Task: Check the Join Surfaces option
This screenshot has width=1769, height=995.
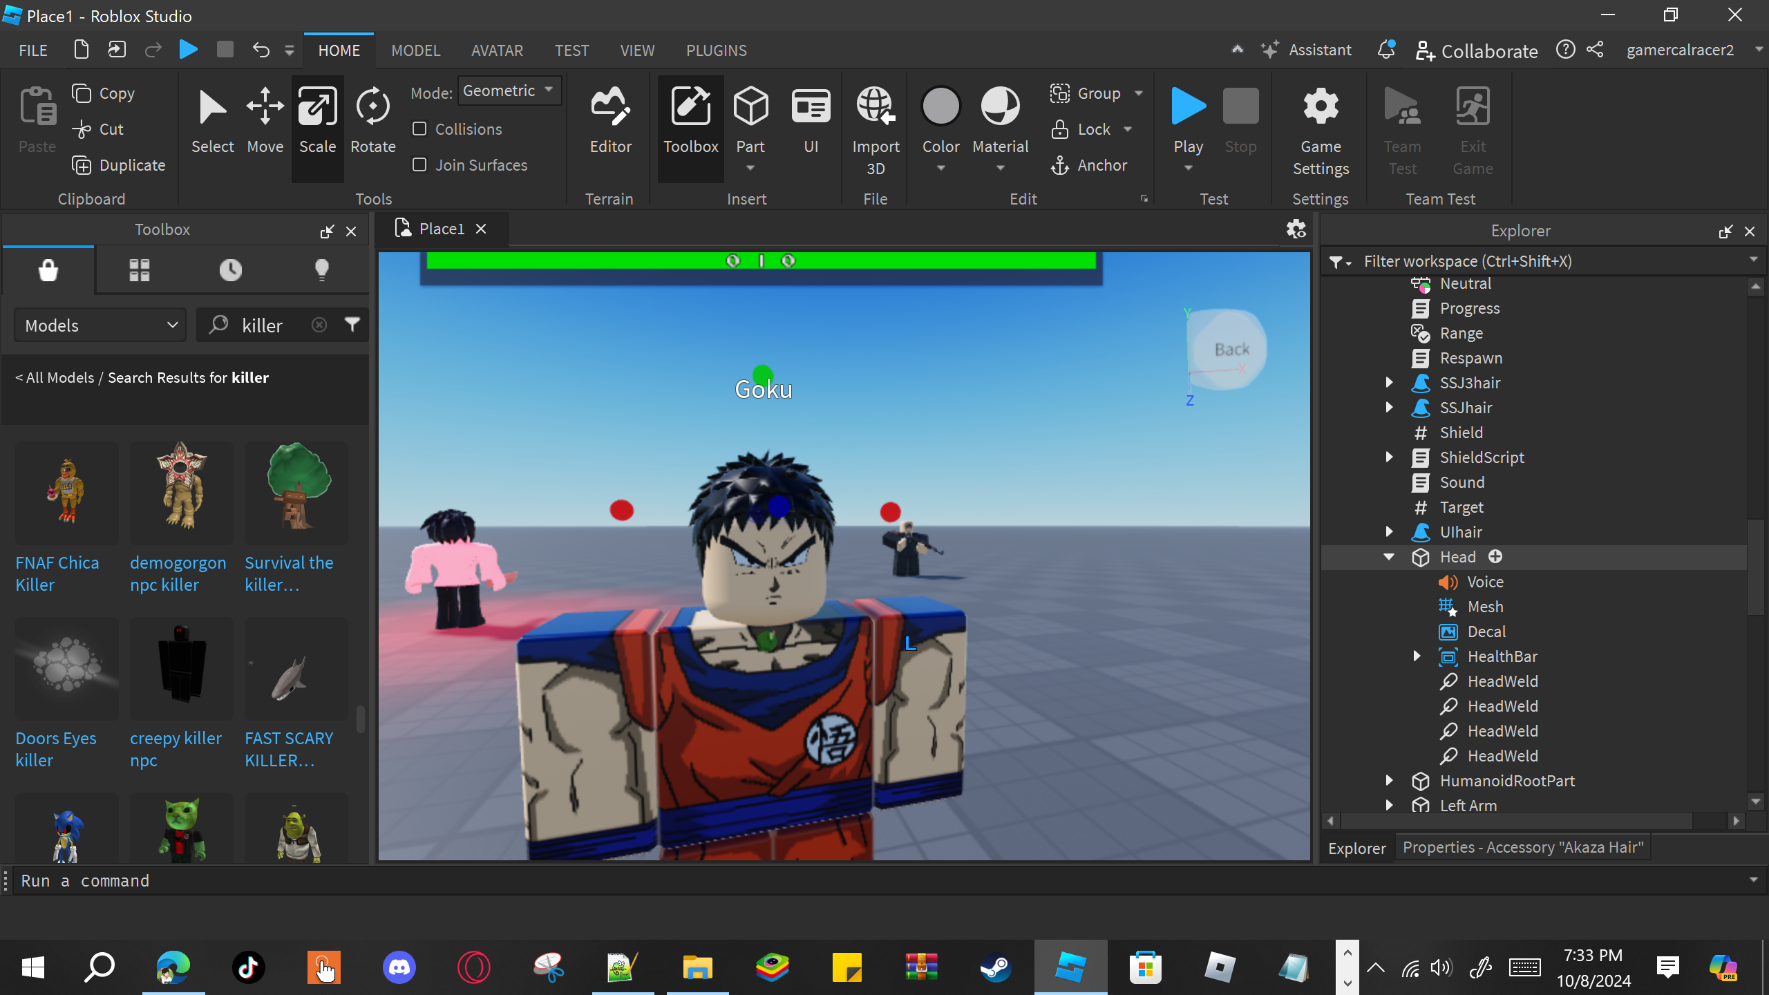Action: point(419,165)
